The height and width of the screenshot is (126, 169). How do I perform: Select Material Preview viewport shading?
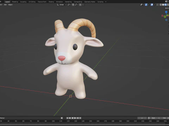(165, 5)
